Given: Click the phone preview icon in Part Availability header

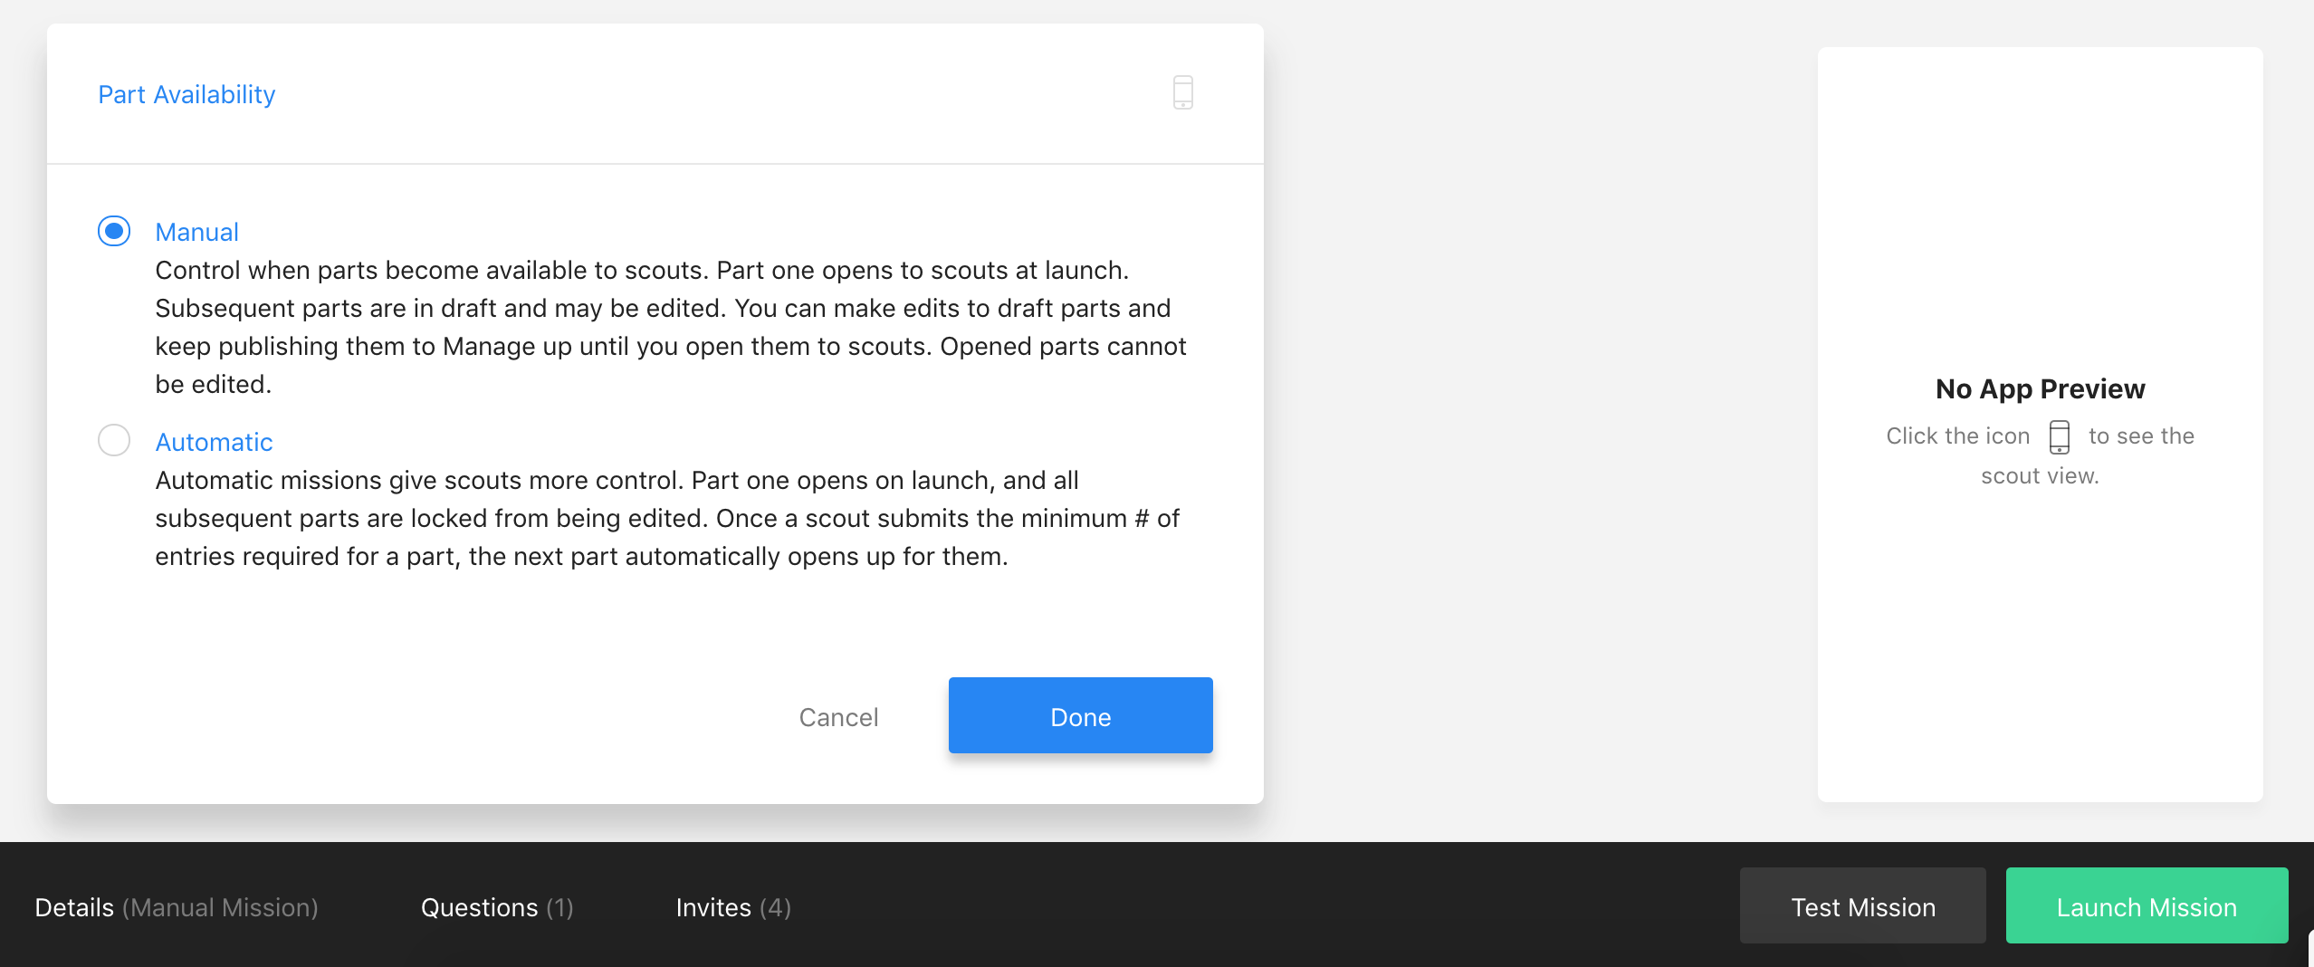Looking at the screenshot, I should 1182,92.
